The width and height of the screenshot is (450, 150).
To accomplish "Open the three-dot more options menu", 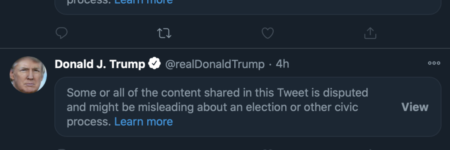I will point(434,63).
